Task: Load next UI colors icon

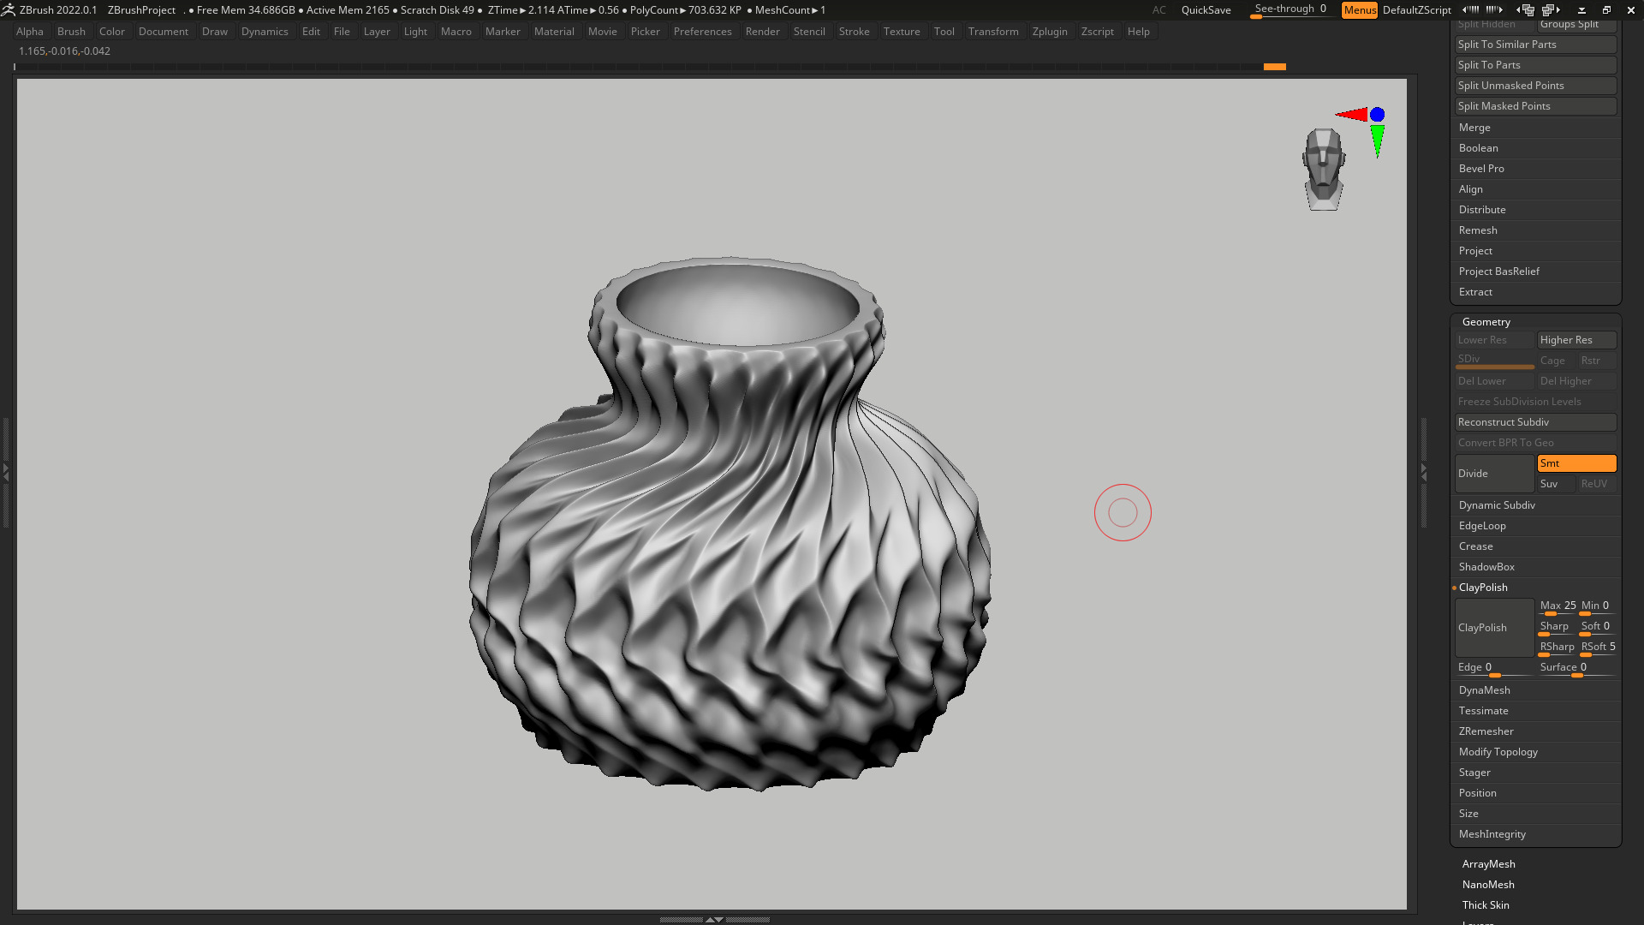Action: click(1552, 9)
